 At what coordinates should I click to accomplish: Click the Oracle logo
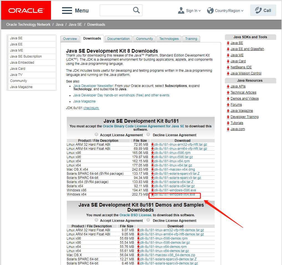(26, 11)
